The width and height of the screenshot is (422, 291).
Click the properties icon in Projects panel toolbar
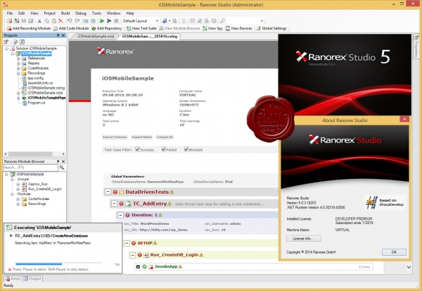(6, 42)
